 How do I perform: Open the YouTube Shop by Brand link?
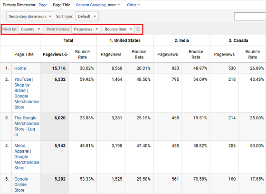coord(27,93)
